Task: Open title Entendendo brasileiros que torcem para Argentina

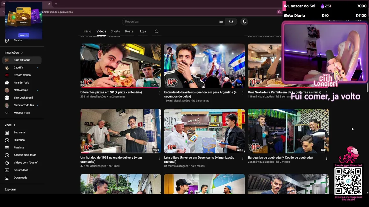Action: coord(200,94)
